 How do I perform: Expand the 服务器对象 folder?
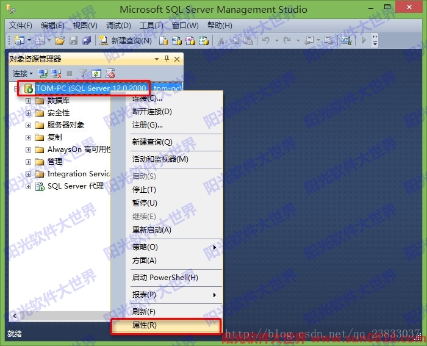pos(28,125)
